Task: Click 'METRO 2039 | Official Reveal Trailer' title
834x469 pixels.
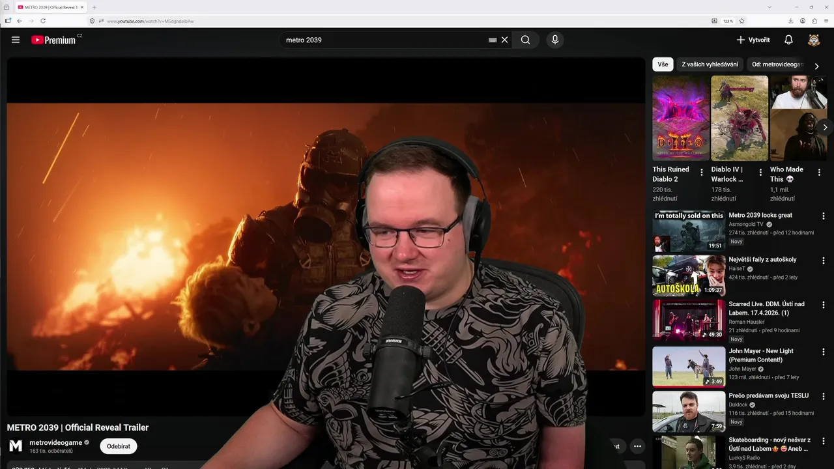Action: click(x=78, y=428)
